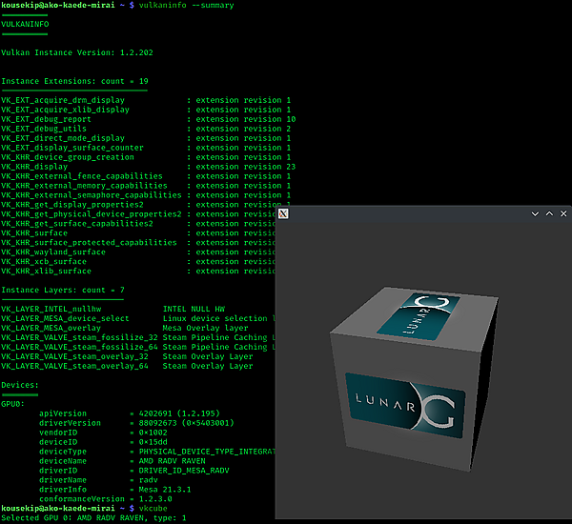Close the vkcube window
Image resolution: width=572 pixels, height=524 pixels.
pyautogui.click(x=563, y=213)
